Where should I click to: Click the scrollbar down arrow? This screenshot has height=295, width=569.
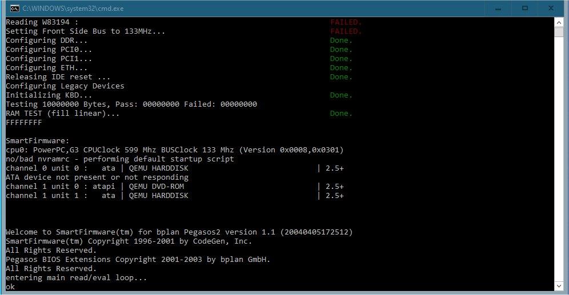point(559,286)
